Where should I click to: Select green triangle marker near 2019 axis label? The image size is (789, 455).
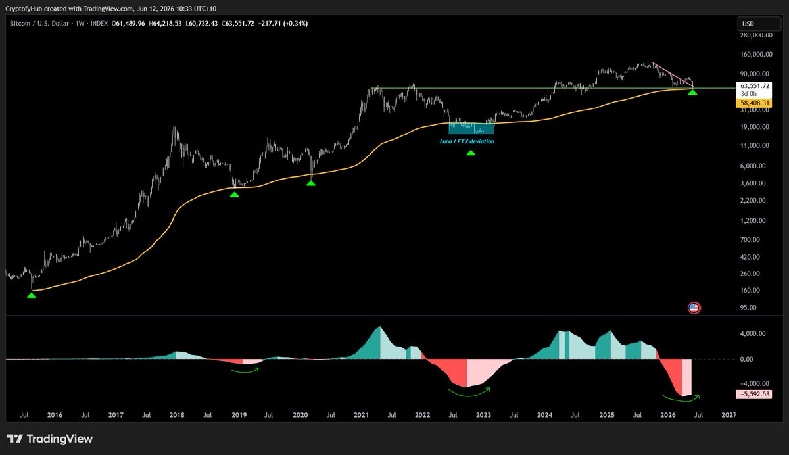[235, 195]
